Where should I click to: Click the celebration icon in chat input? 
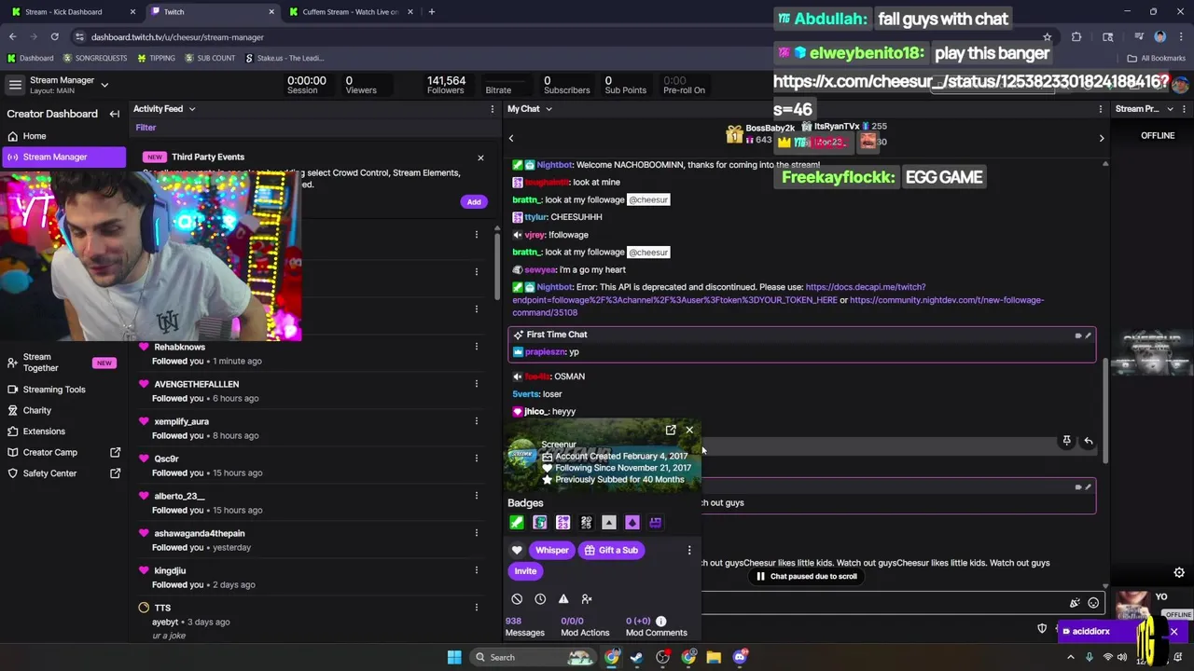click(1075, 603)
